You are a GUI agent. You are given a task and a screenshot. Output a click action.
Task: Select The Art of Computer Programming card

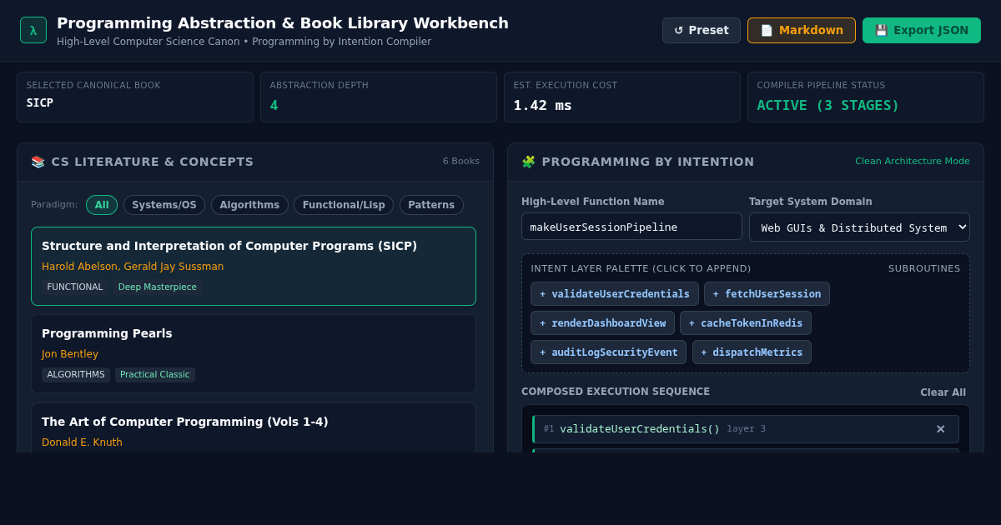click(254, 428)
